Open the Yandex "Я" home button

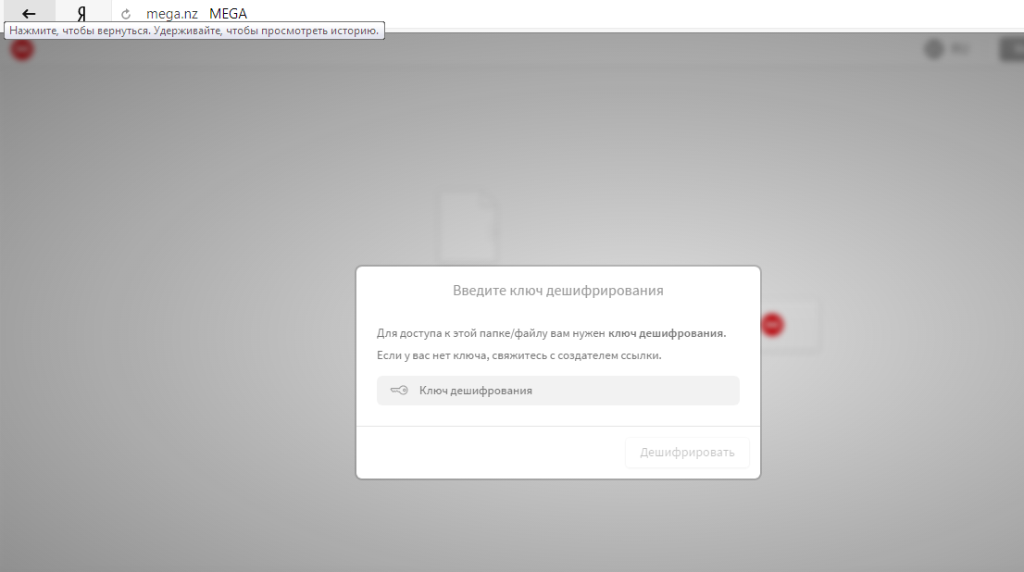click(x=81, y=13)
